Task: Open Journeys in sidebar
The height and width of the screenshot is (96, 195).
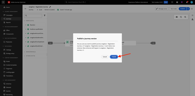Action: tap(9, 19)
